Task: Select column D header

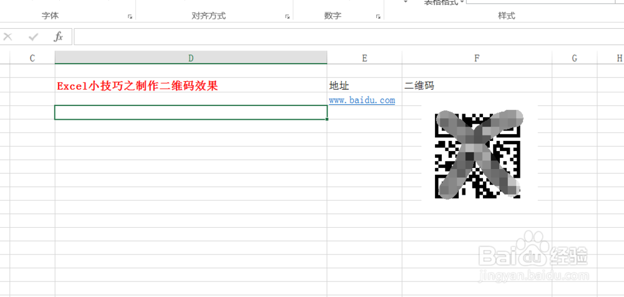Action: click(190, 58)
